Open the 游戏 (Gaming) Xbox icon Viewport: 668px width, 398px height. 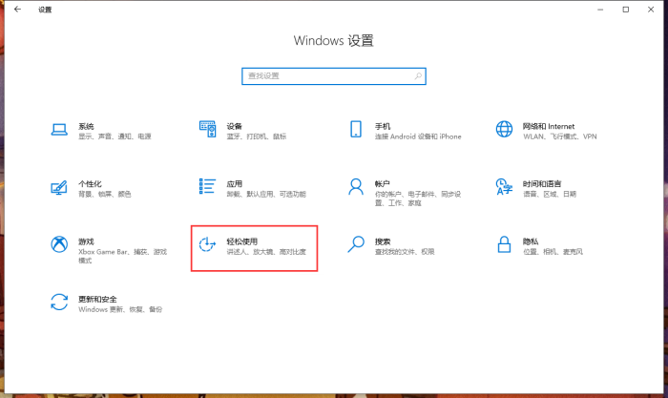(59, 245)
